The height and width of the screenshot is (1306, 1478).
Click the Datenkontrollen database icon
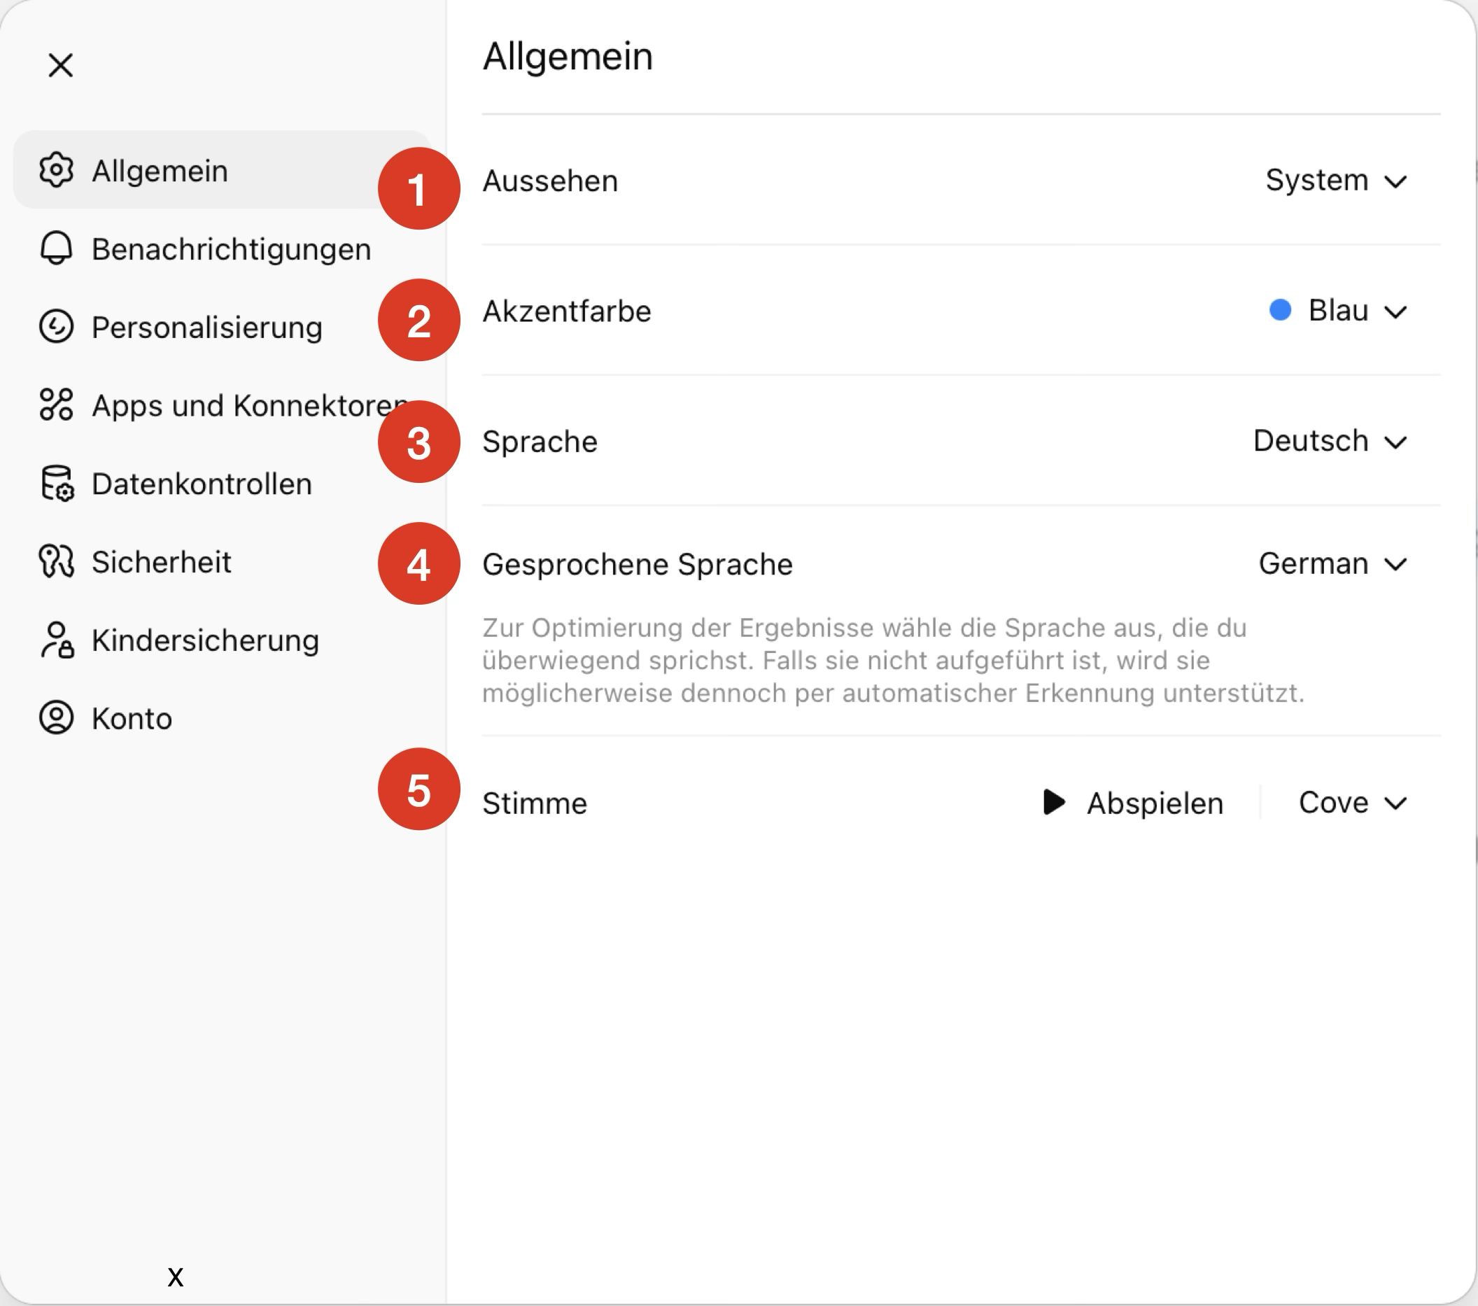[56, 483]
